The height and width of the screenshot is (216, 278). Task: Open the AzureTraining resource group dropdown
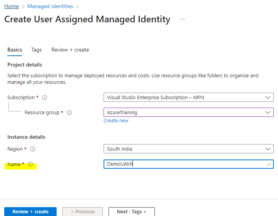[188, 112]
